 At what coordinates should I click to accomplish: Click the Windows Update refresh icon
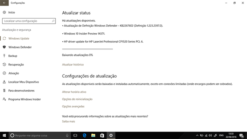[4, 38]
